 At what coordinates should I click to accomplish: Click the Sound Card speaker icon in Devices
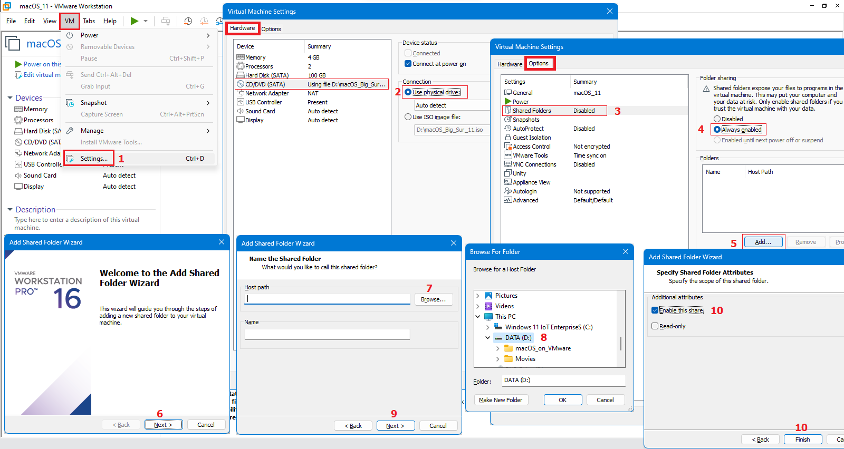coord(18,175)
